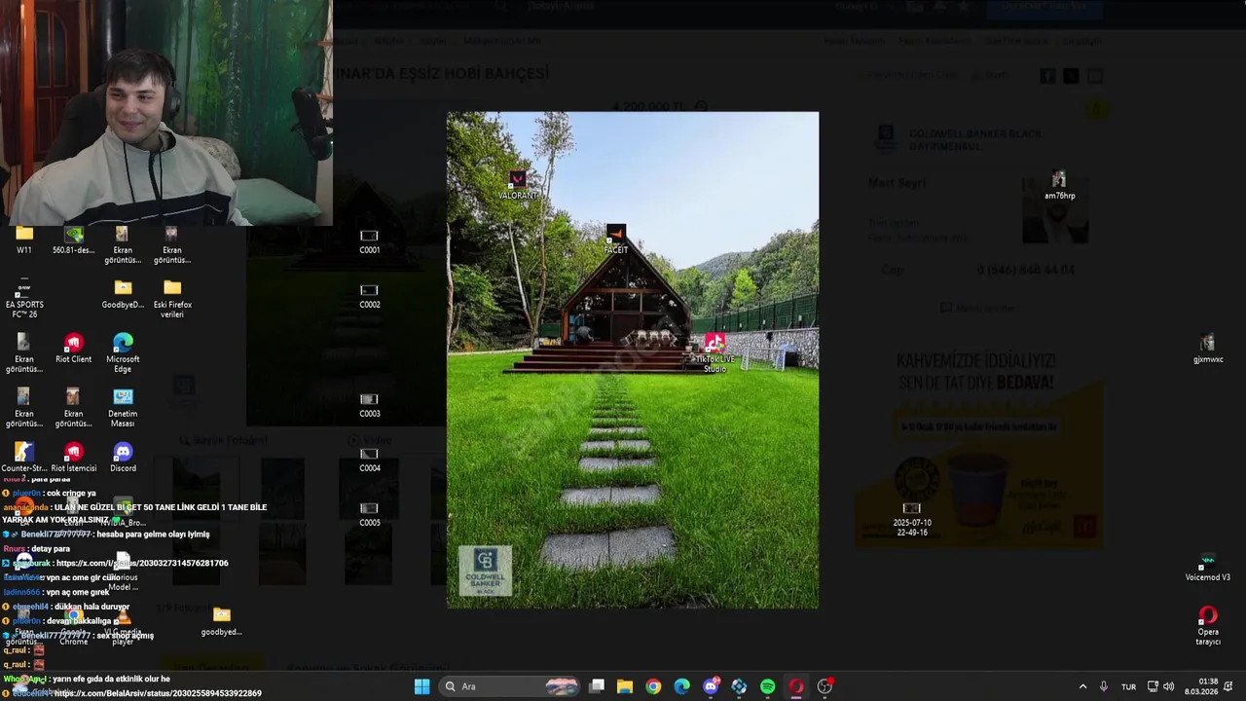The height and width of the screenshot is (701, 1246).
Task: Select the C0002 video file
Action: (x=369, y=296)
